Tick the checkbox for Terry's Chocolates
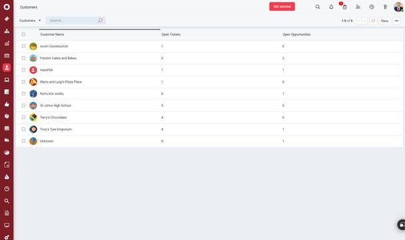 pos(23,117)
